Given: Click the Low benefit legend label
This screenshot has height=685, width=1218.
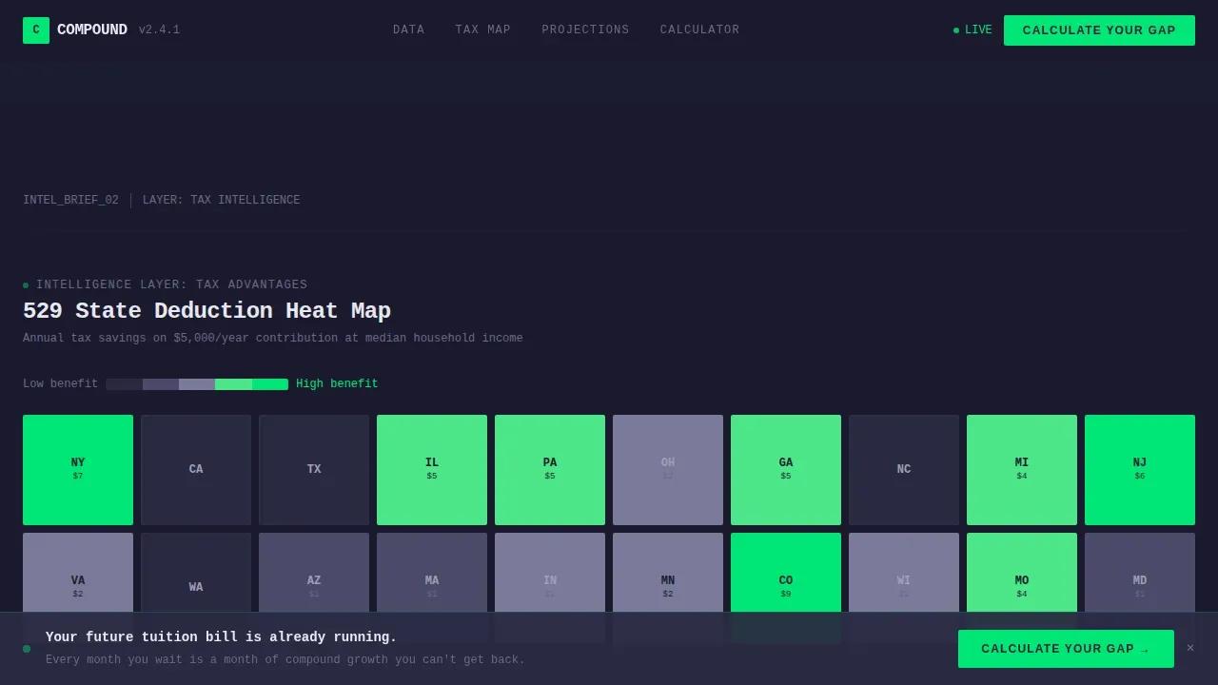Looking at the screenshot, I should [60, 384].
